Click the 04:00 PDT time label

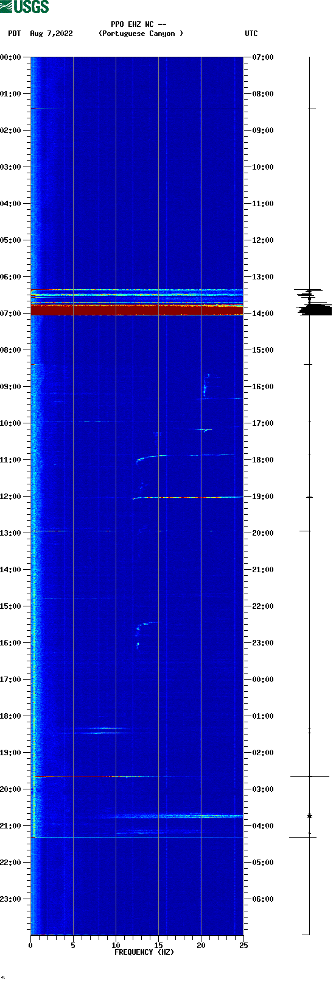point(10,204)
